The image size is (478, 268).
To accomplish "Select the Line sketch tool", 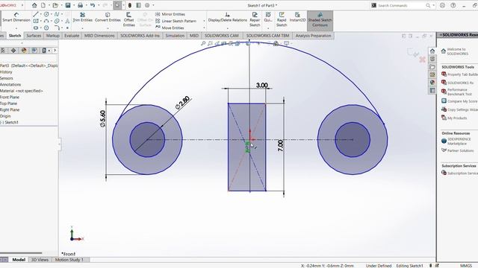I will [36, 14].
